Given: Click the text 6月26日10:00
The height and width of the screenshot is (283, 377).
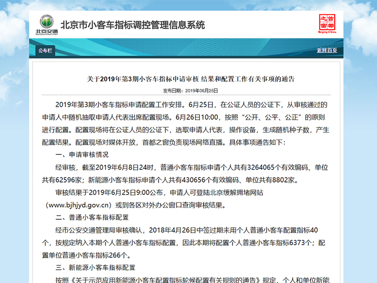Looking at the screenshot, I should coord(197,117).
